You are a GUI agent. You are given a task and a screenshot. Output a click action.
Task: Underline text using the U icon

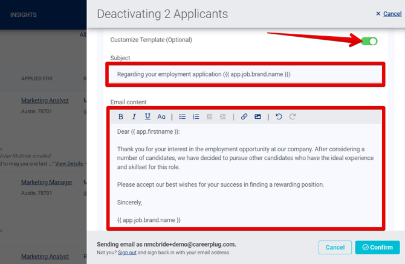[147, 117]
